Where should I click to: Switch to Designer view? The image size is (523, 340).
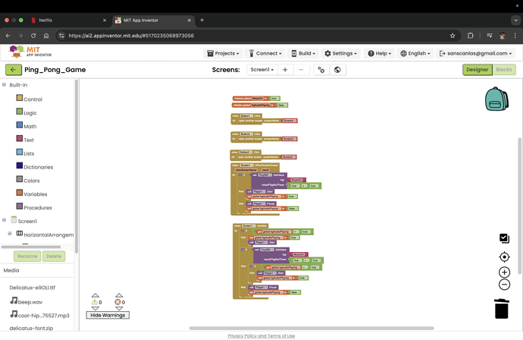pos(477,70)
